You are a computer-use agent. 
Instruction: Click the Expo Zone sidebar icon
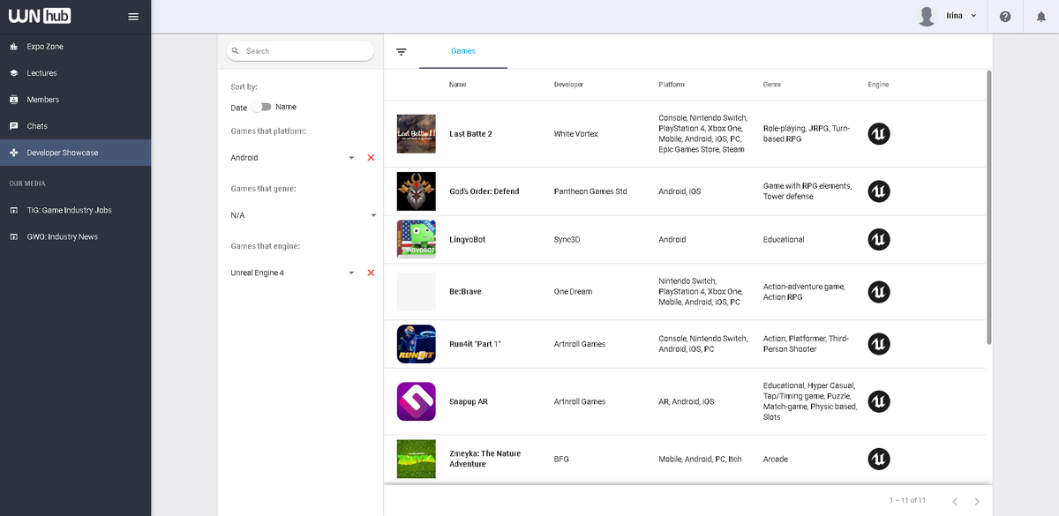pos(13,47)
